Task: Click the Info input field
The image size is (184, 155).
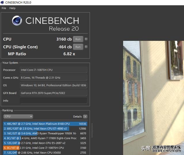Action: (x=53, y=101)
